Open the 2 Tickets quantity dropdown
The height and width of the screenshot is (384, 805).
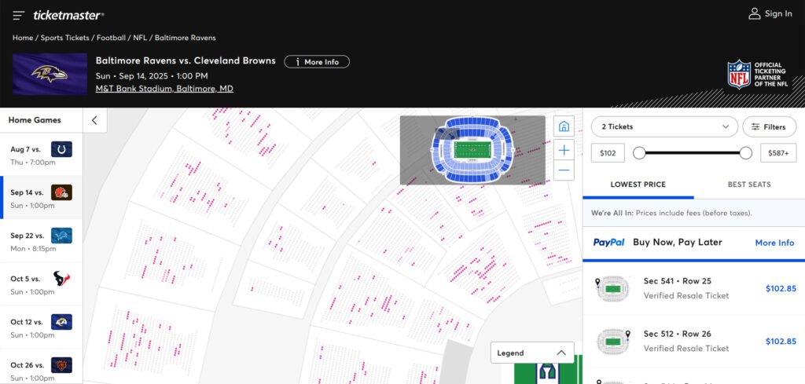pos(664,126)
